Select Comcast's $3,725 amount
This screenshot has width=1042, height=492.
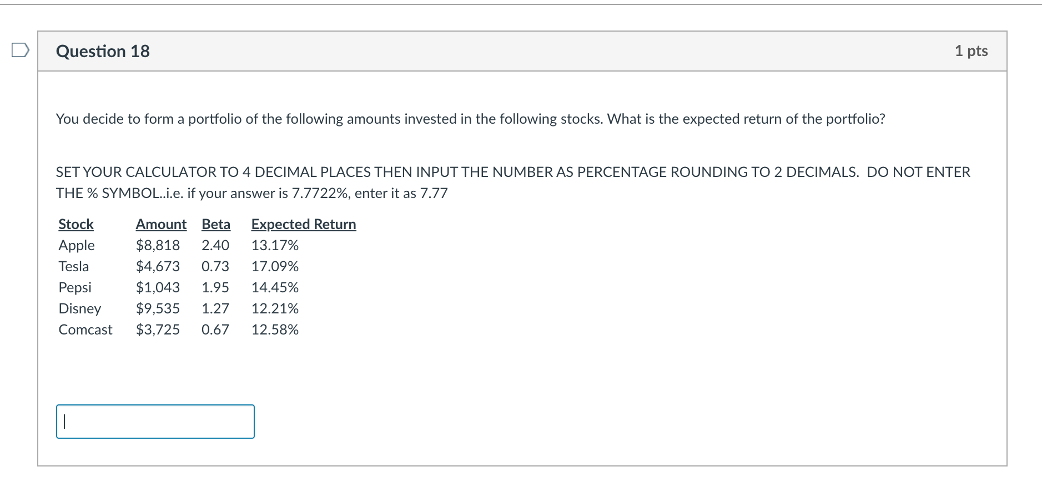158,329
